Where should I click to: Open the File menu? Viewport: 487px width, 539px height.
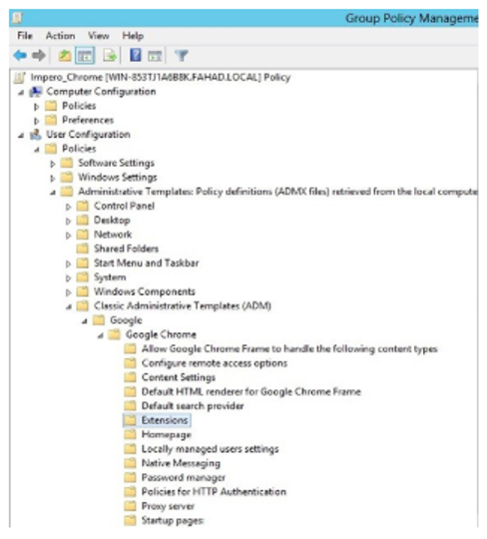(x=25, y=36)
